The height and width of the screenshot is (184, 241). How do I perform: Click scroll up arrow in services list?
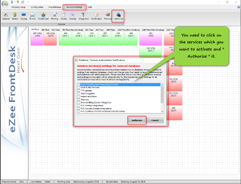162,85
